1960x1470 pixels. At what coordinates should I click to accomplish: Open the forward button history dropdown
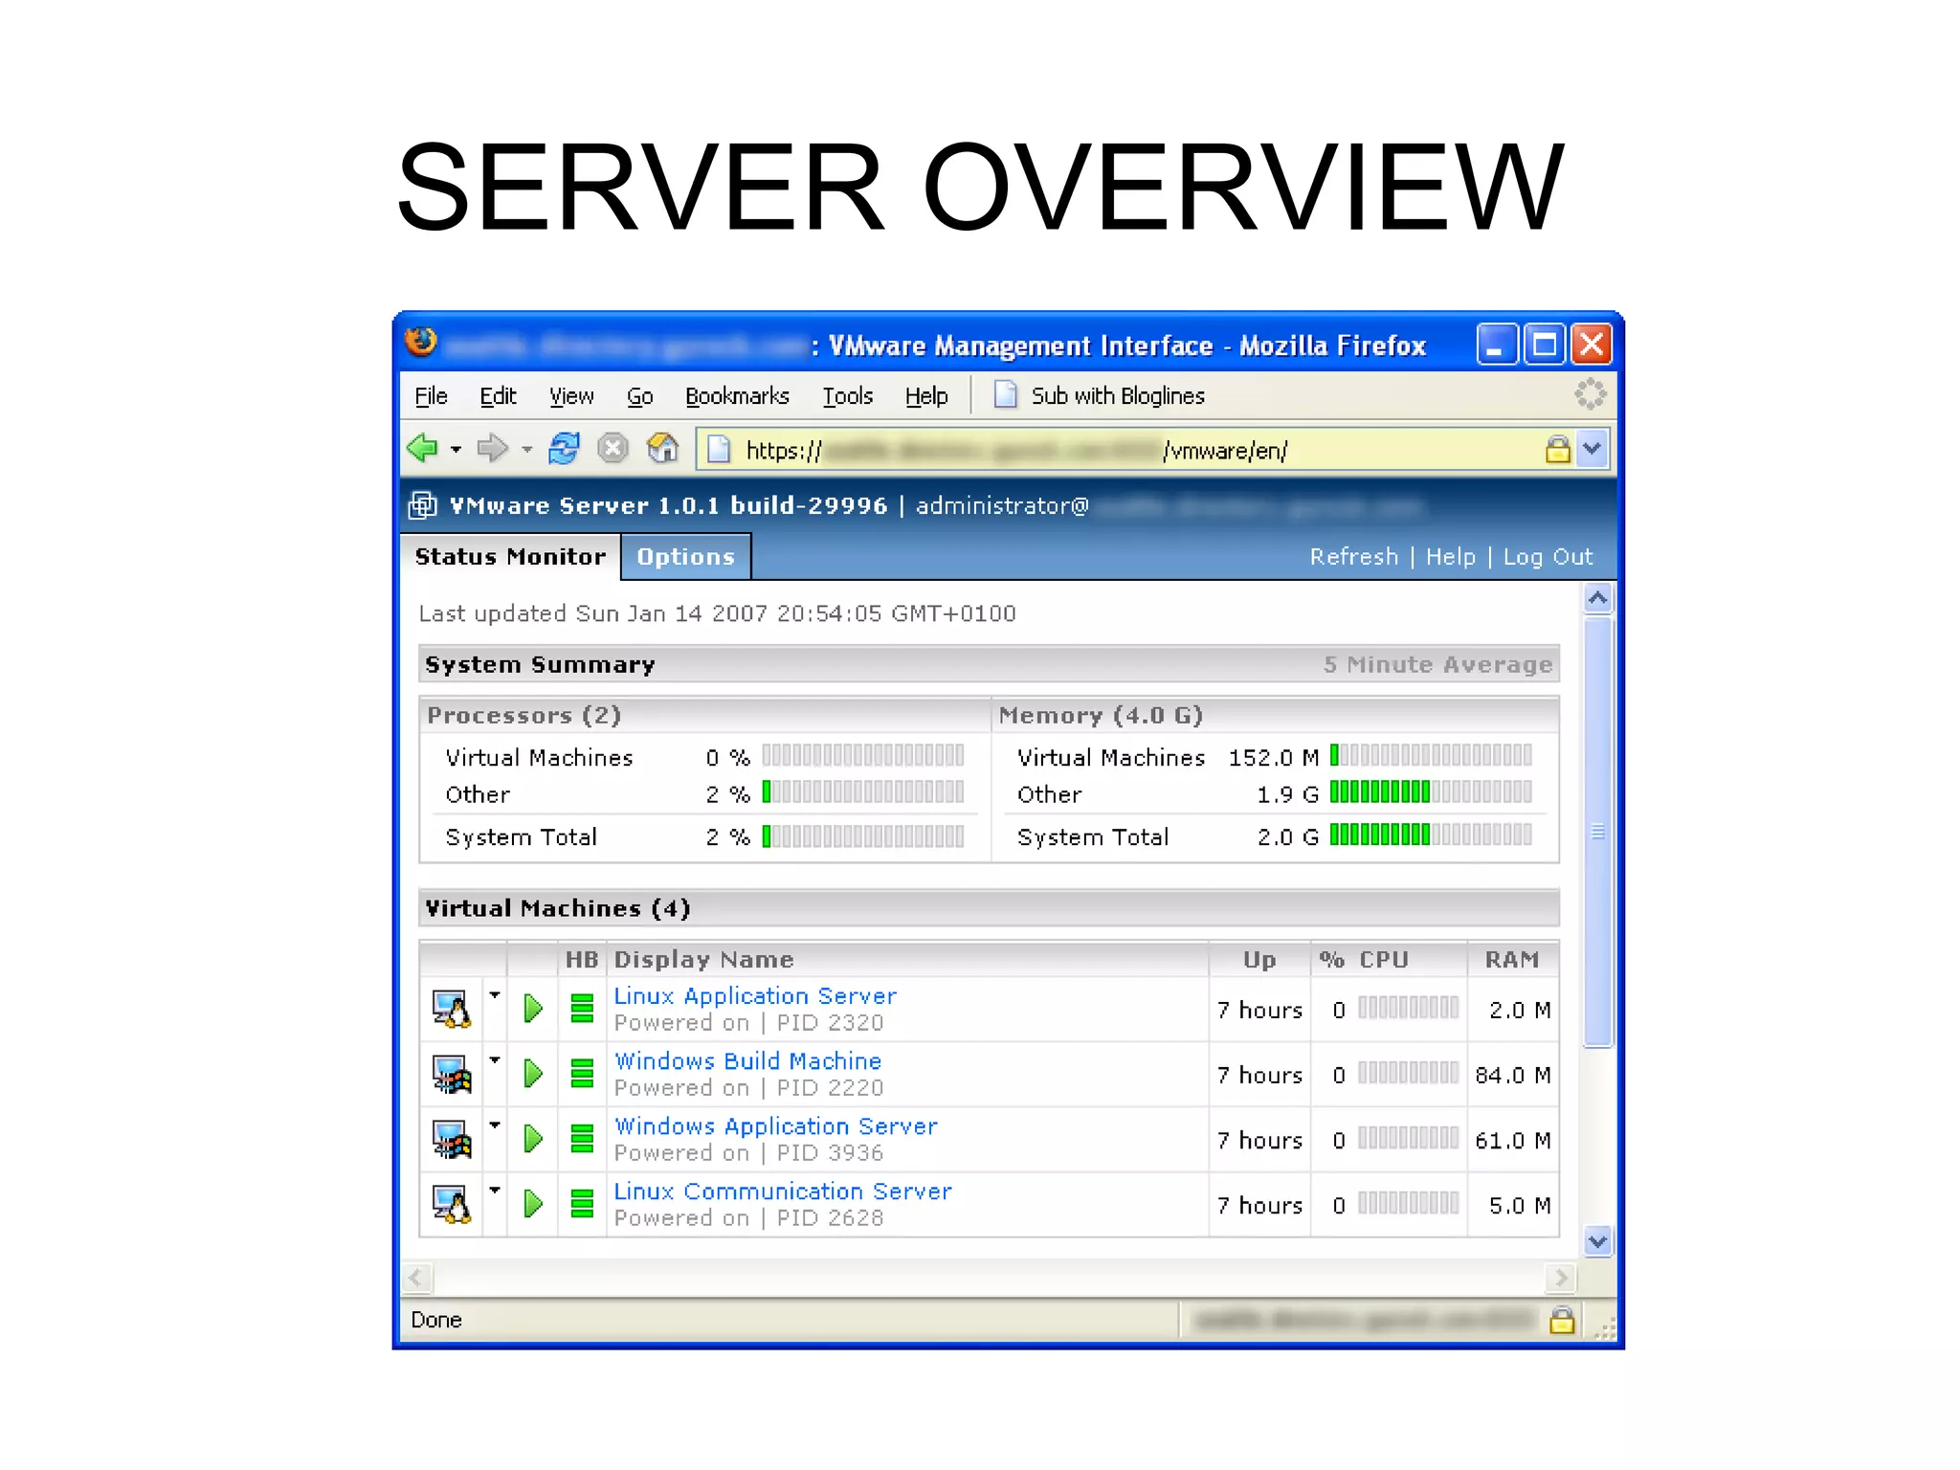coord(526,449)
